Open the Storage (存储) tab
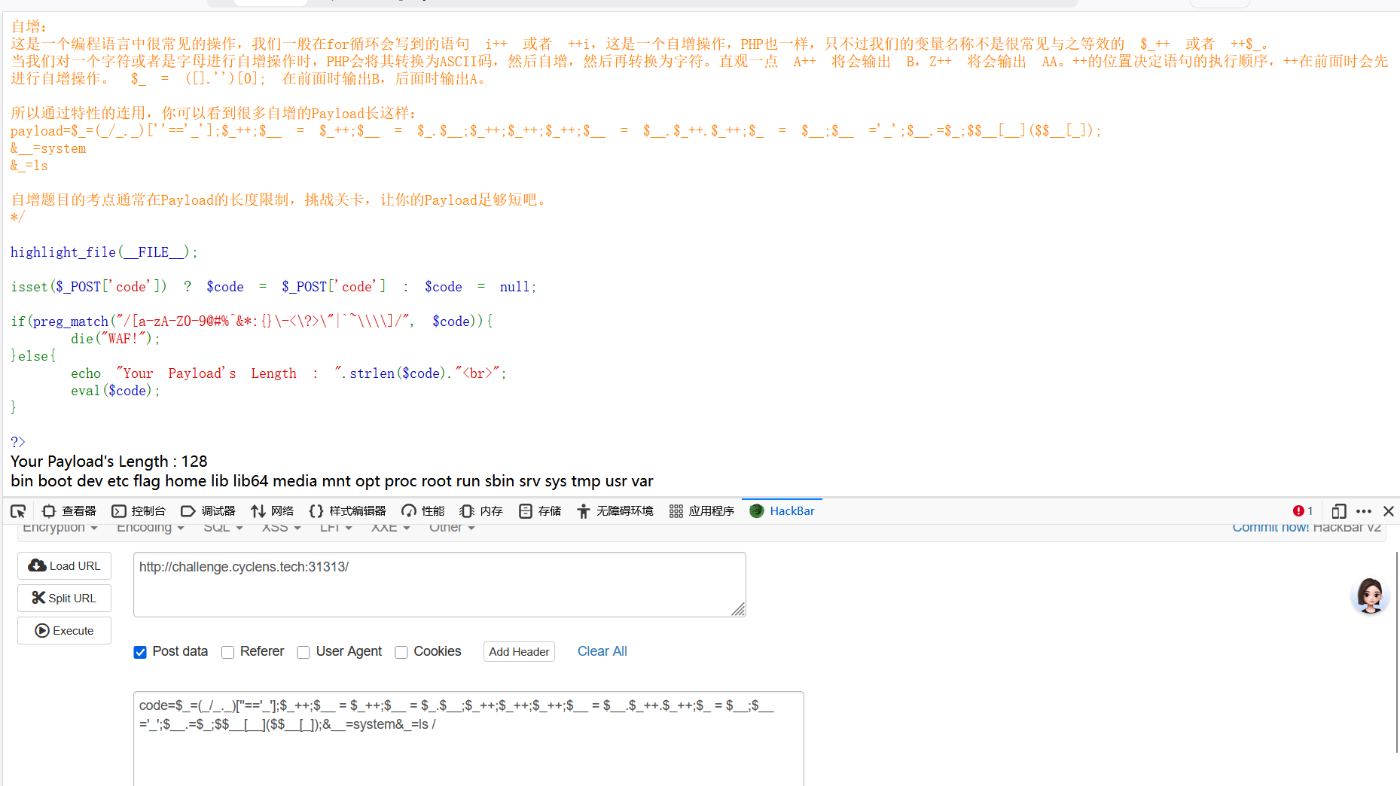 point(540,511)
